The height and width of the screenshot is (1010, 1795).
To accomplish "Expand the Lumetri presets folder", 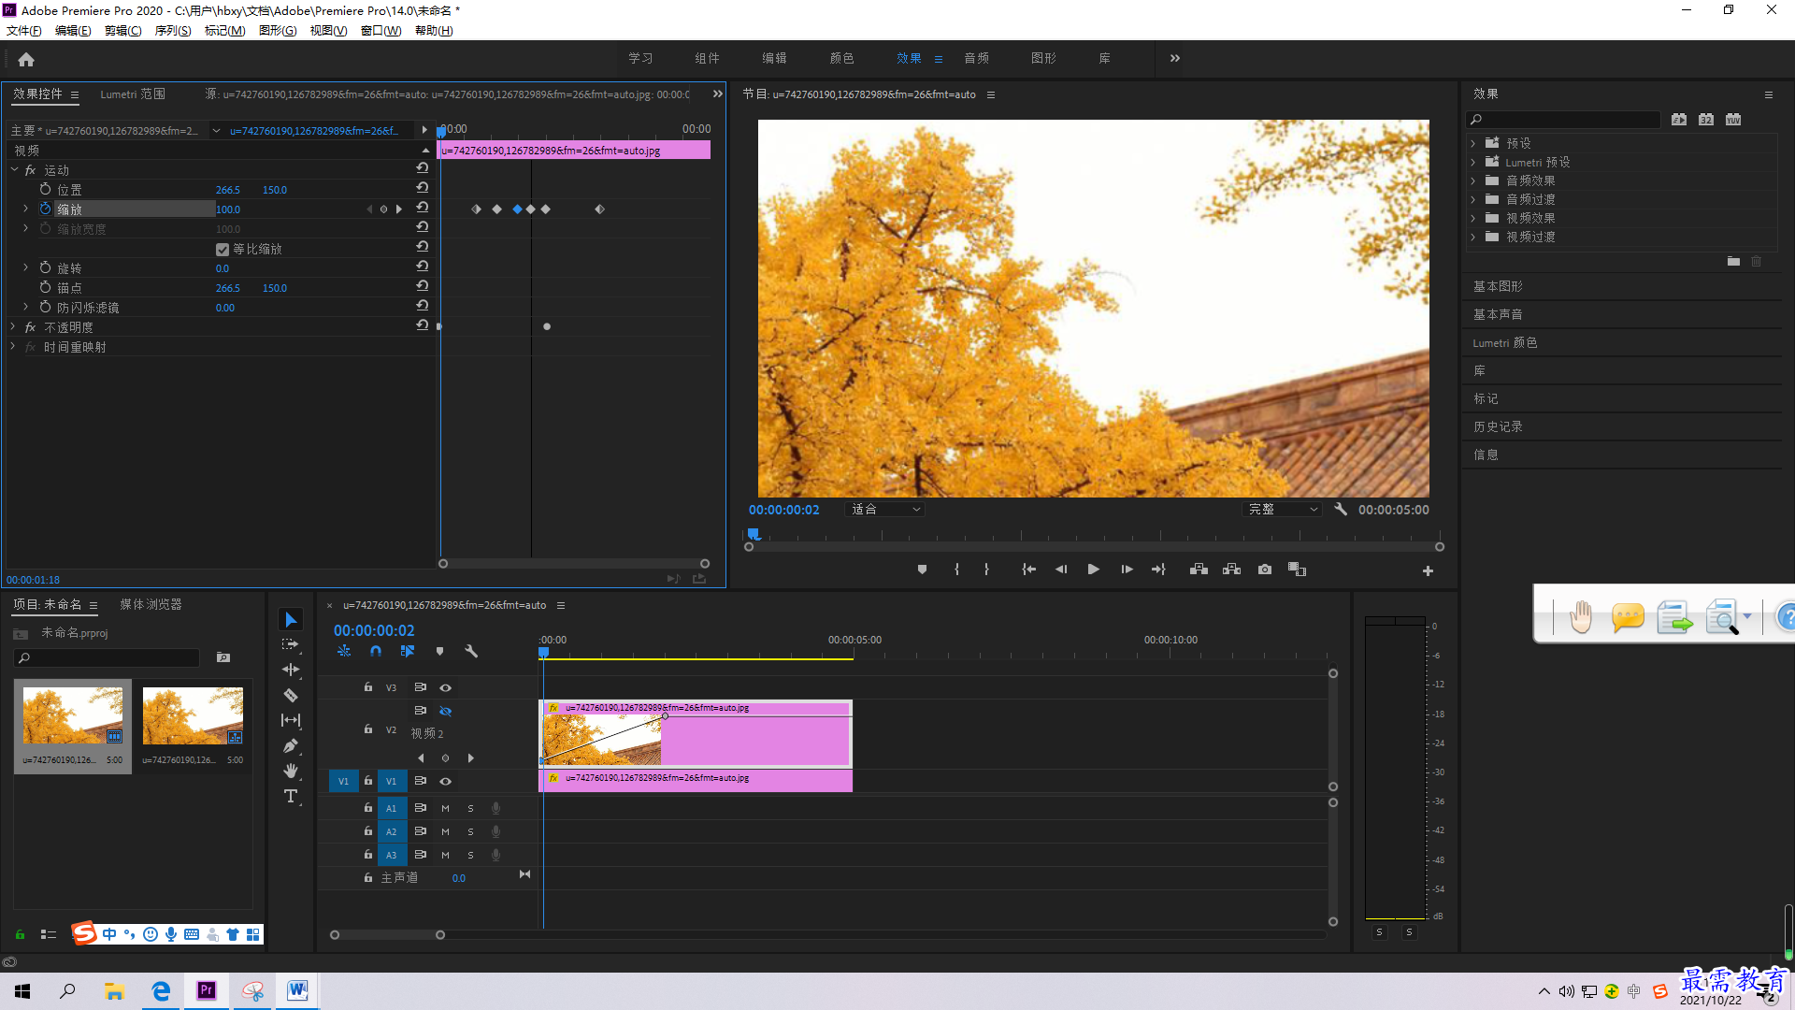I will 1473,162.
